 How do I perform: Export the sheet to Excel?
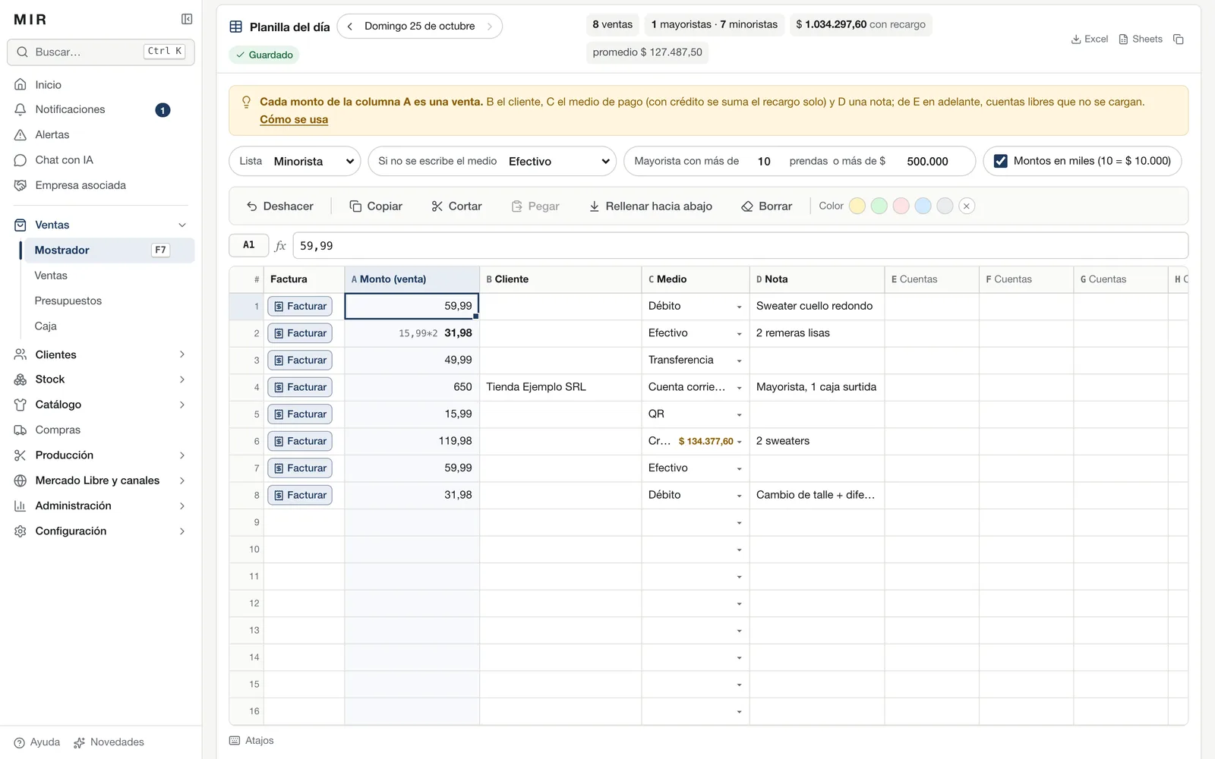(1090, 39)
